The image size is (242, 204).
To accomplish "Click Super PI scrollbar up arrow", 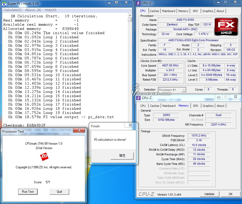I will pyautogui.click(x=130, y=15).
